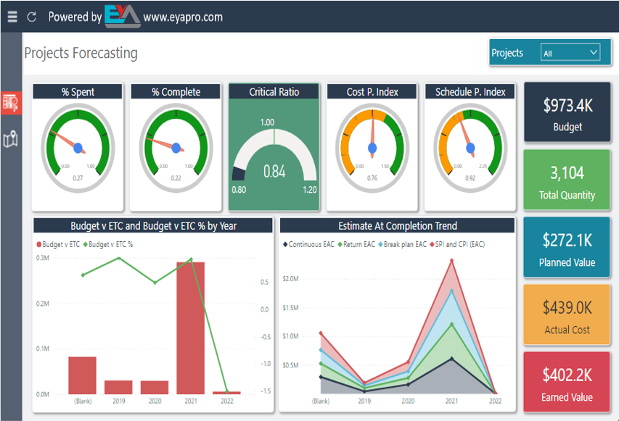Click the $2.0M axis label on EAC chart
This screenshot has width=619, height=421.
tap(290, 279)
